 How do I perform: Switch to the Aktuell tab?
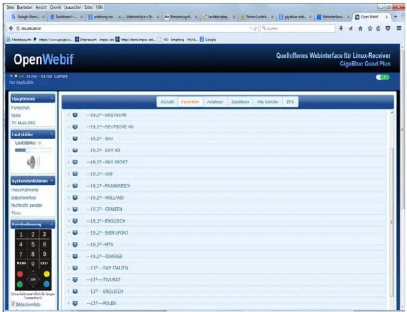tap(167, 102)
